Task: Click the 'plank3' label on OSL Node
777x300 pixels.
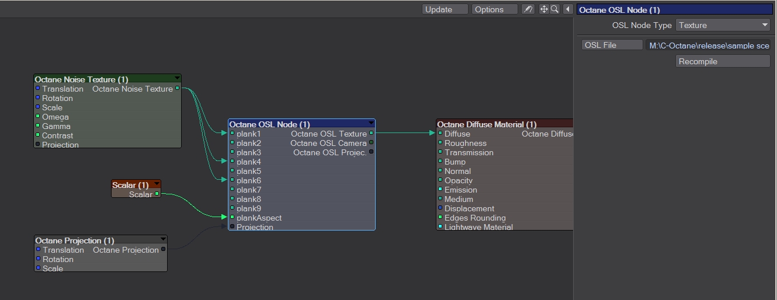Action: [x=249, y=152]
